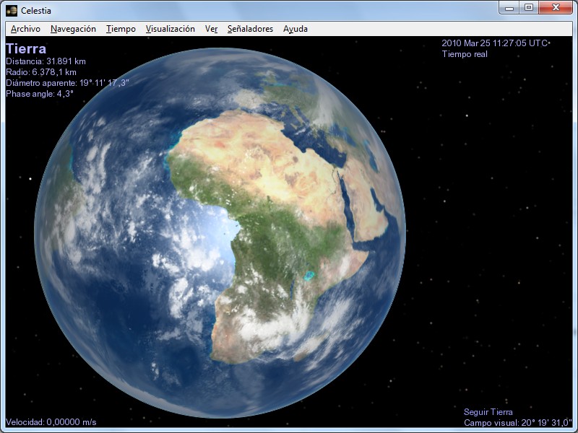
Task: Open the Archivo menu
Action: [25, 29]
